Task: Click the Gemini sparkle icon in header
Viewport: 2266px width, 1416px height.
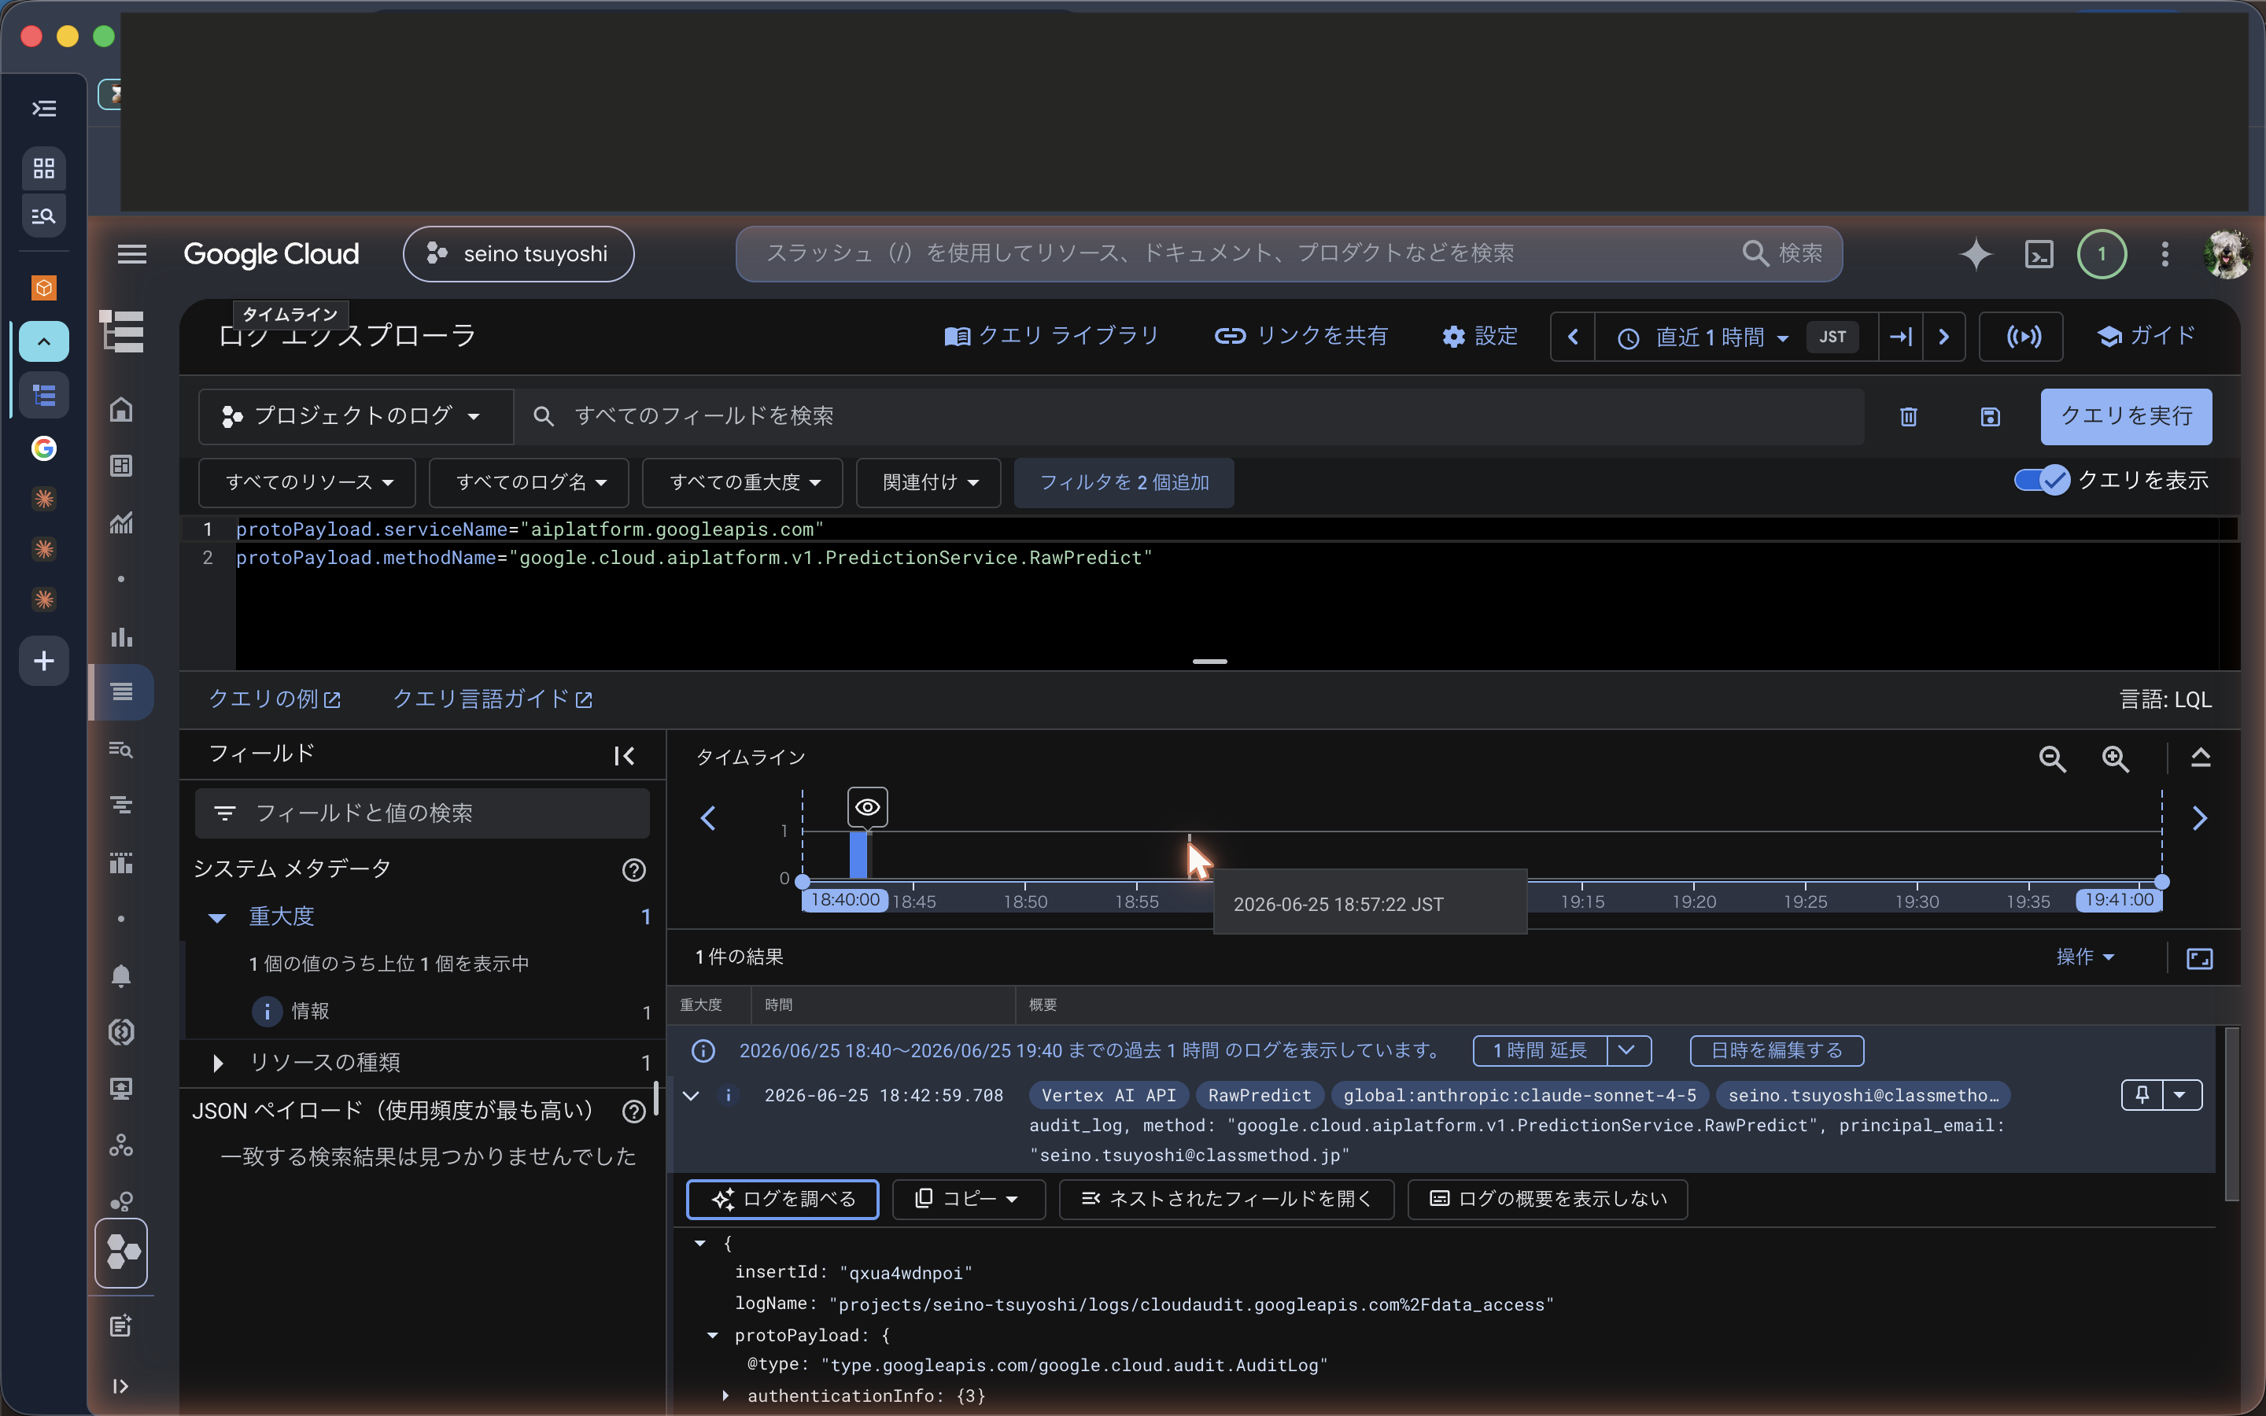Action: 1976,254
